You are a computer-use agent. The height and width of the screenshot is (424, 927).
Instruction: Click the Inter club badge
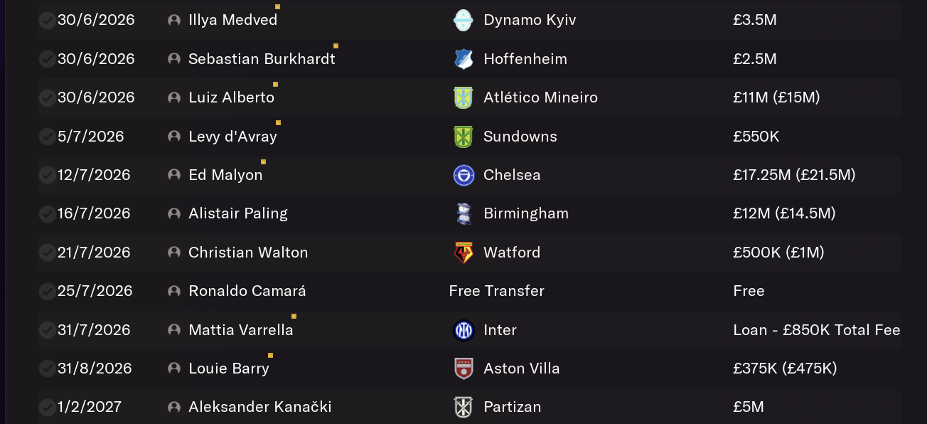(x=463, y=330)
